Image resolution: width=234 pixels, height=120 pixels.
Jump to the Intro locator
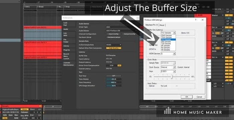(27, 7)
